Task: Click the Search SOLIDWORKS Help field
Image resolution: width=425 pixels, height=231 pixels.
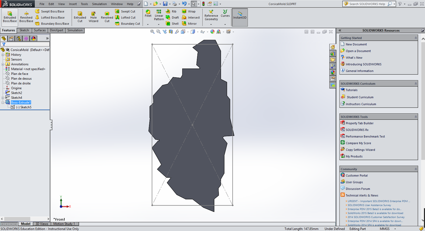Action: click(x=368, y=4)
